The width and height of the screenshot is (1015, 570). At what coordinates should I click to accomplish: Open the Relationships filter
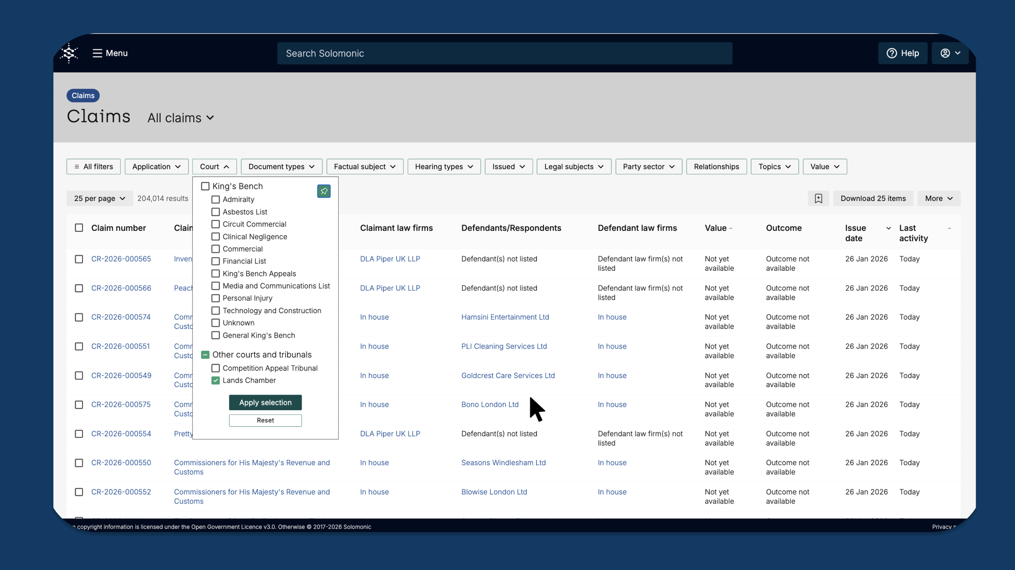716,167
